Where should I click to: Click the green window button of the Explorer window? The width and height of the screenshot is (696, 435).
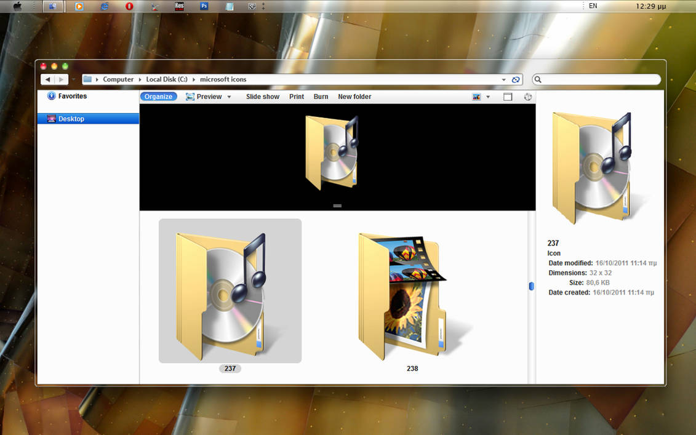point(65,66)
